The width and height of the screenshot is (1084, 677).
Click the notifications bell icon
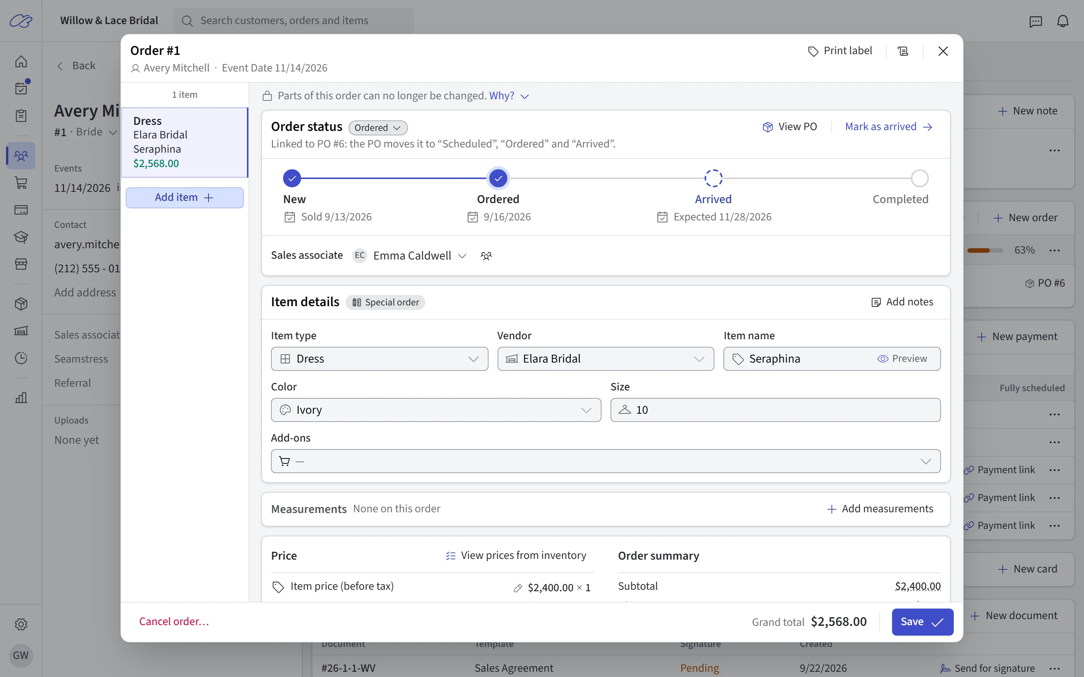1063,21
